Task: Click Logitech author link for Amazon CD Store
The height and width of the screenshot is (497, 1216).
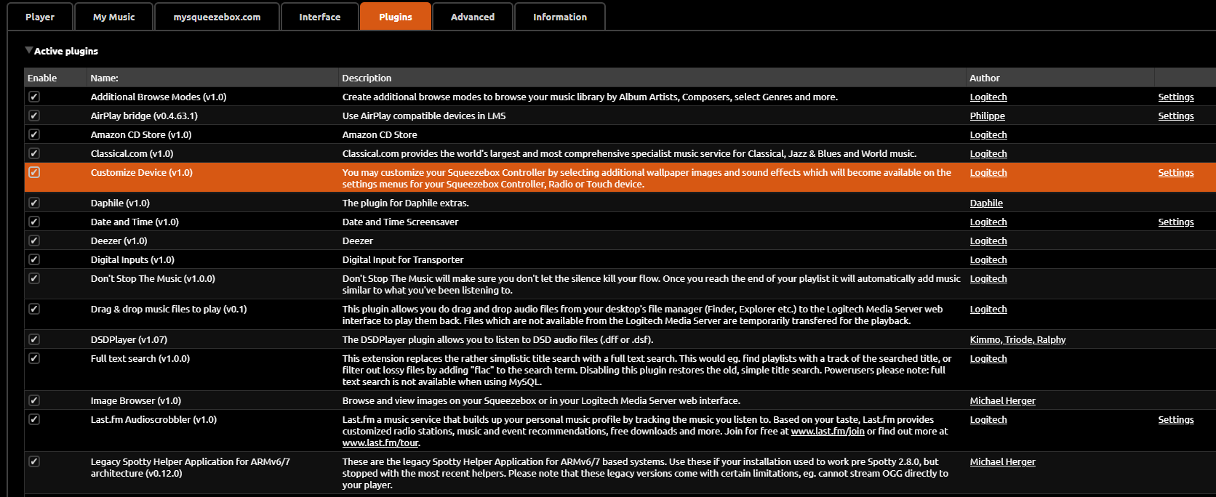Action: (x=988, y=134)
